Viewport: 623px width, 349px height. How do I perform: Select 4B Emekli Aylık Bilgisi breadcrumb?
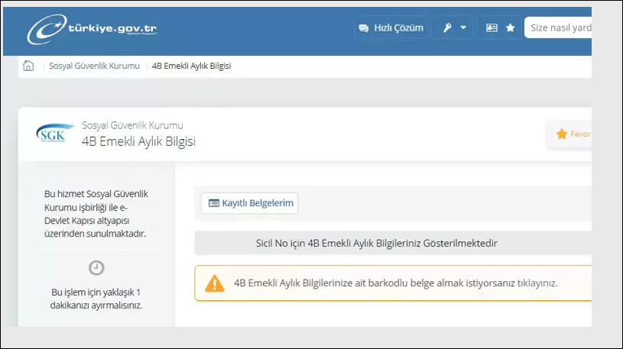191,66
